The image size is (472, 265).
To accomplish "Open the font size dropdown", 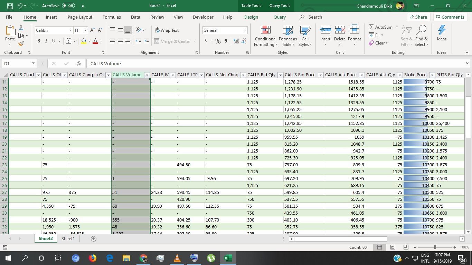I will tap(85, 30).
